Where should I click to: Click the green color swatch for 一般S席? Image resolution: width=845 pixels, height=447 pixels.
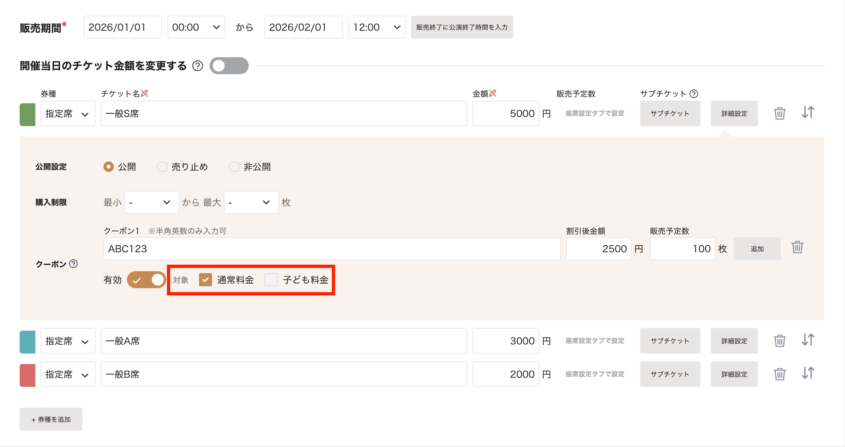point(27,114)
